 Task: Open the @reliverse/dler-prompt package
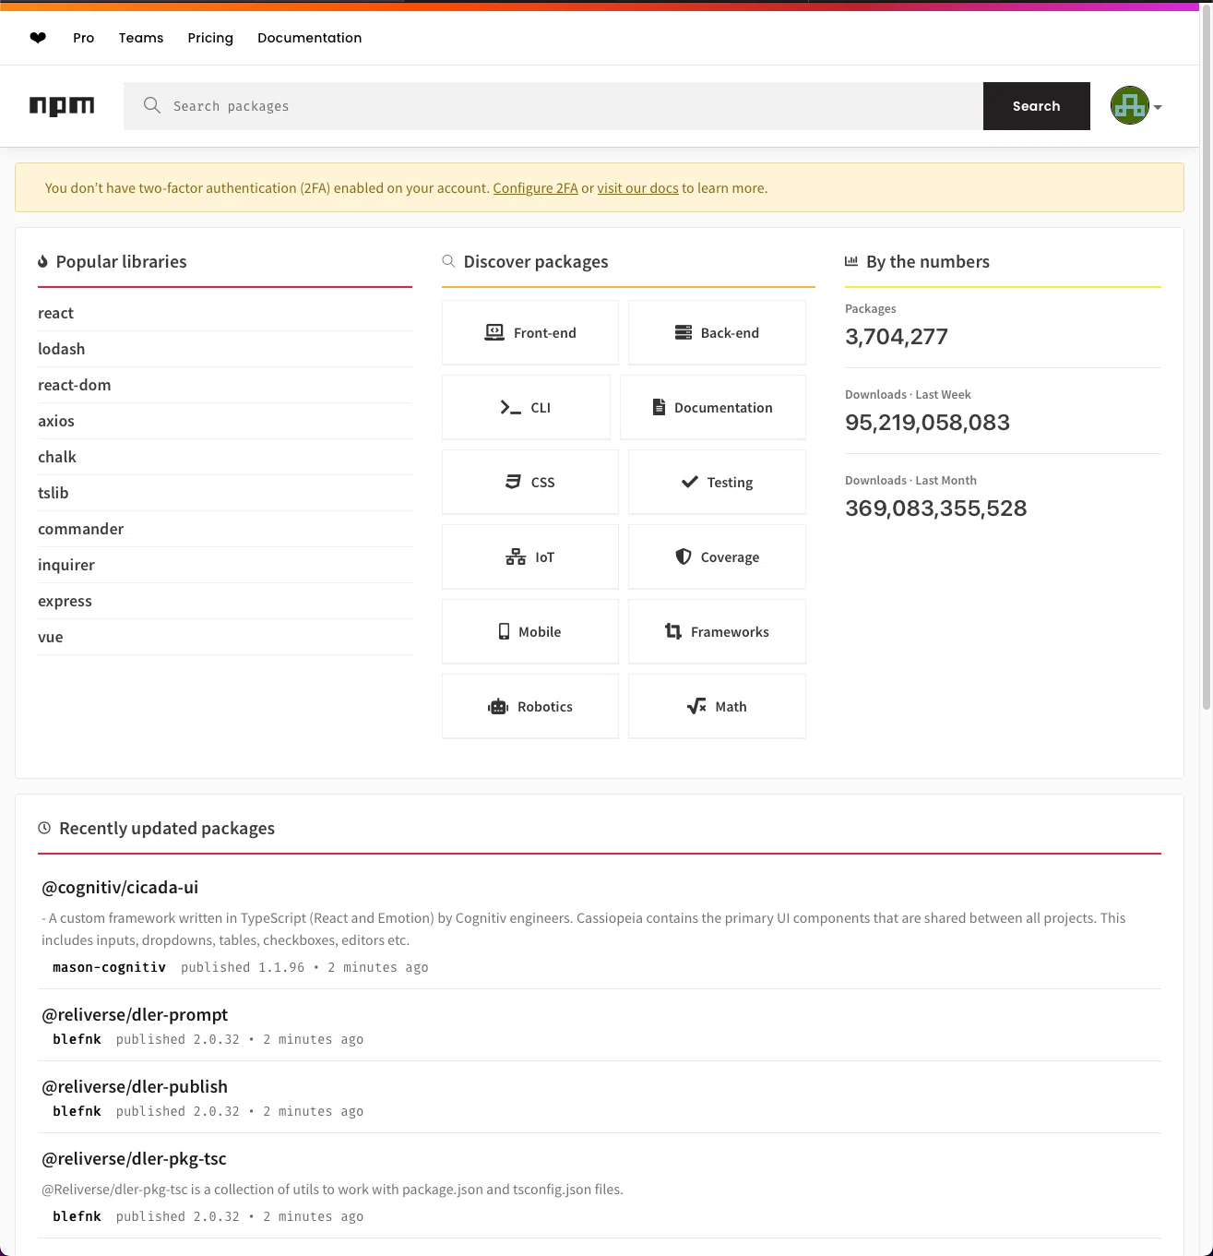click(135, 1014)
